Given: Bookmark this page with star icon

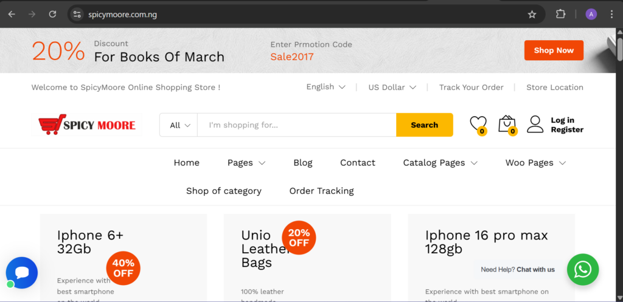Looking at the screenshot, I should (532, 14).
